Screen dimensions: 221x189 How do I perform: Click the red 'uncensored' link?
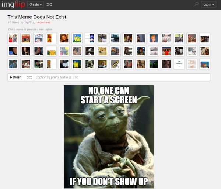(43, 23)
